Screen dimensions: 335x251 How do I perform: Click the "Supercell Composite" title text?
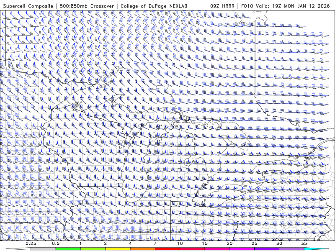click(x=28, y=6)
